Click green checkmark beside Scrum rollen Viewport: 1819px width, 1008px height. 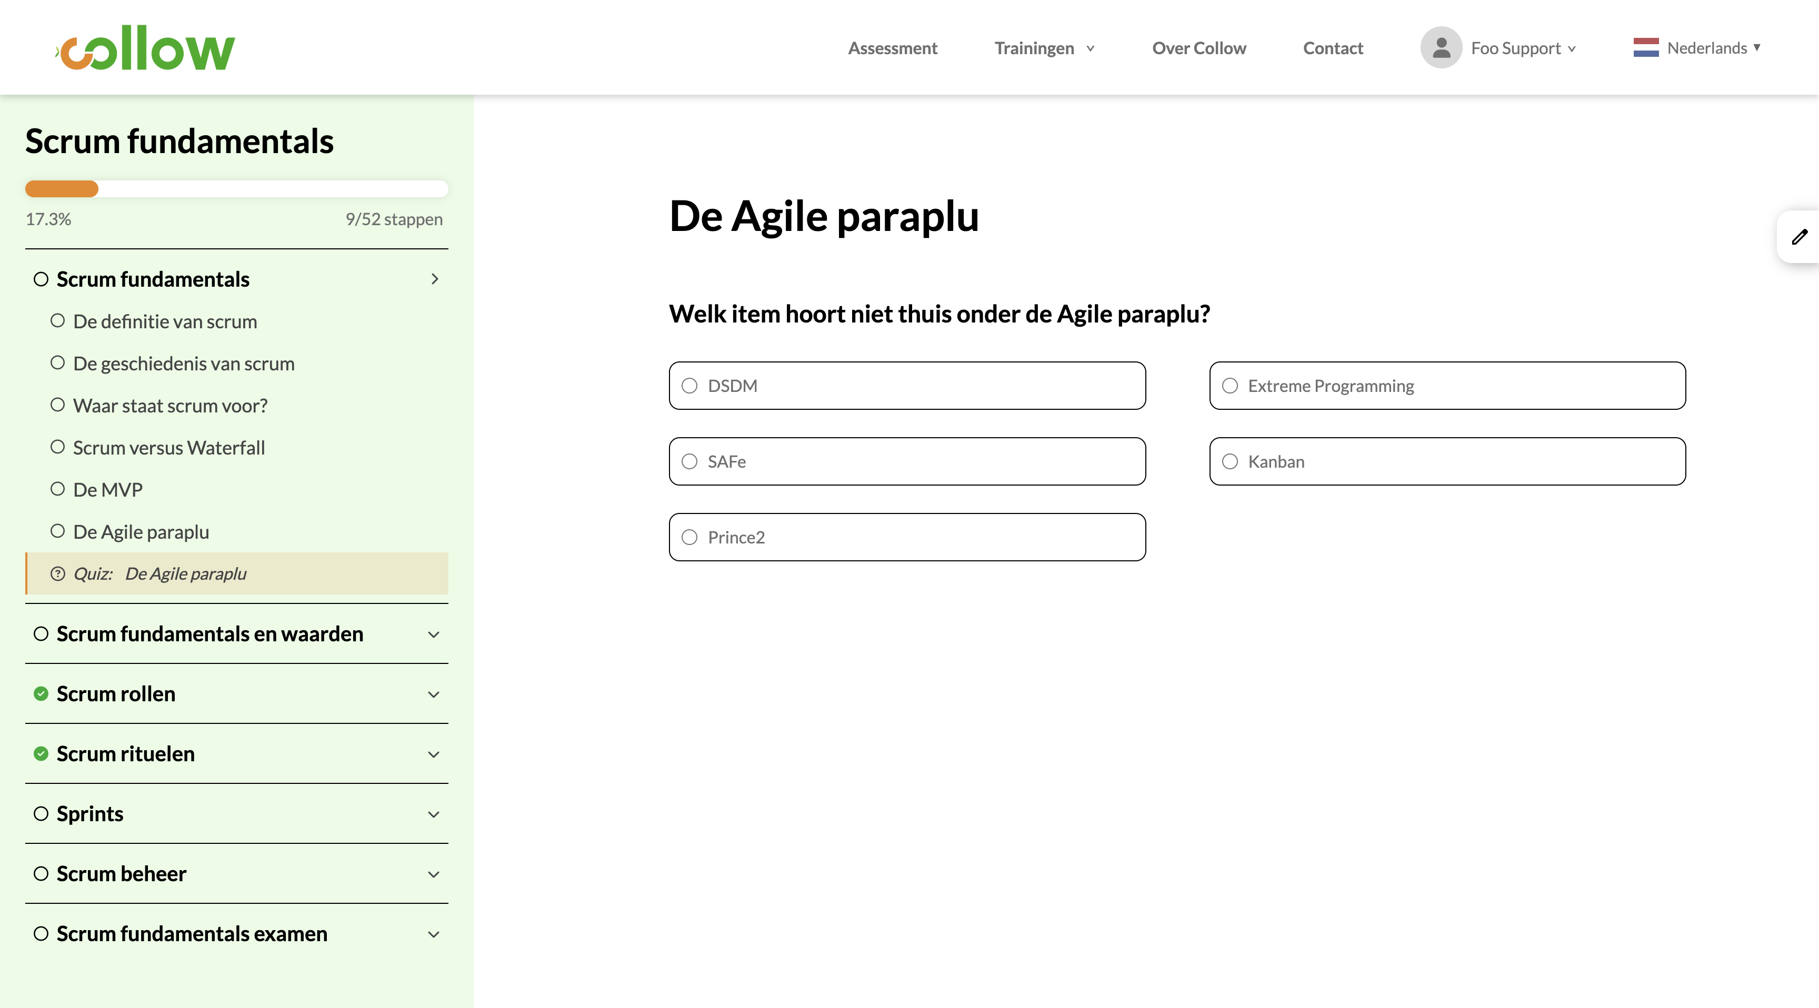[x=41, y=694]
